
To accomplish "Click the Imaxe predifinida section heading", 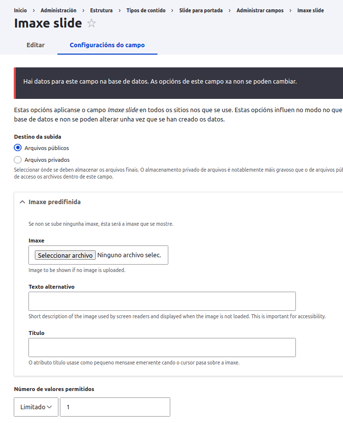I will [x=54, y=202].
